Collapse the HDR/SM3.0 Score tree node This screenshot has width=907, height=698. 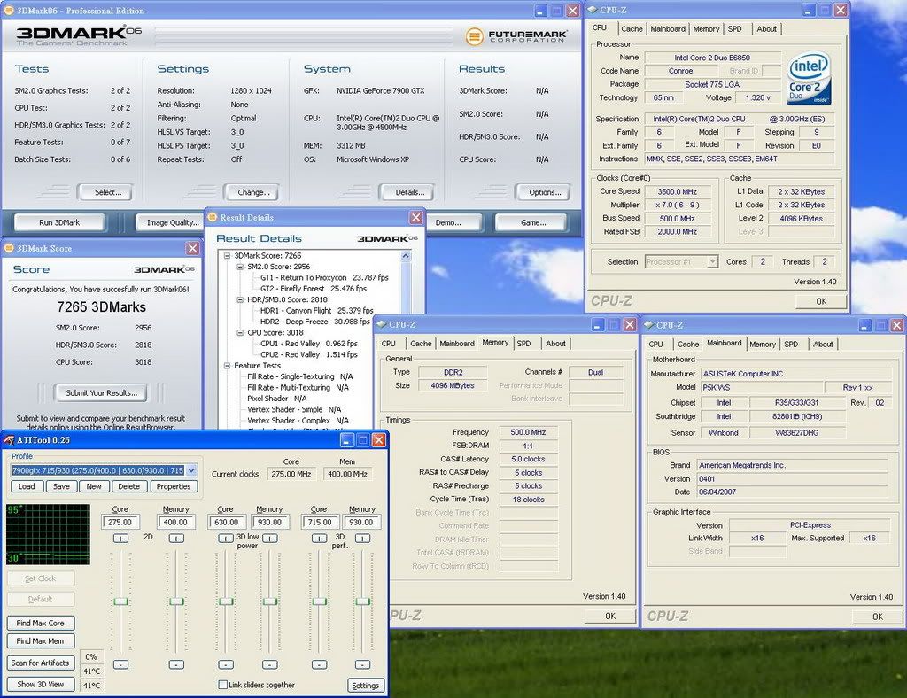(240, 299)
